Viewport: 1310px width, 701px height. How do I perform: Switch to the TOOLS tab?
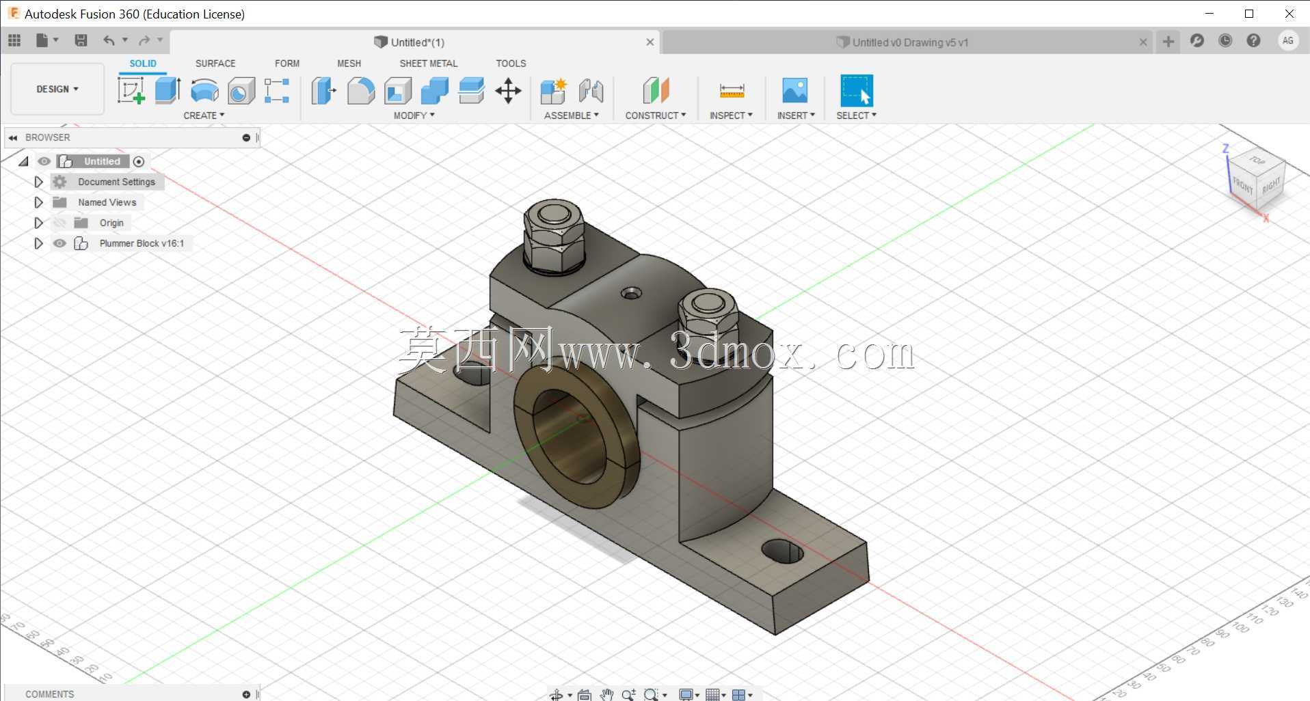pos(511,63)
